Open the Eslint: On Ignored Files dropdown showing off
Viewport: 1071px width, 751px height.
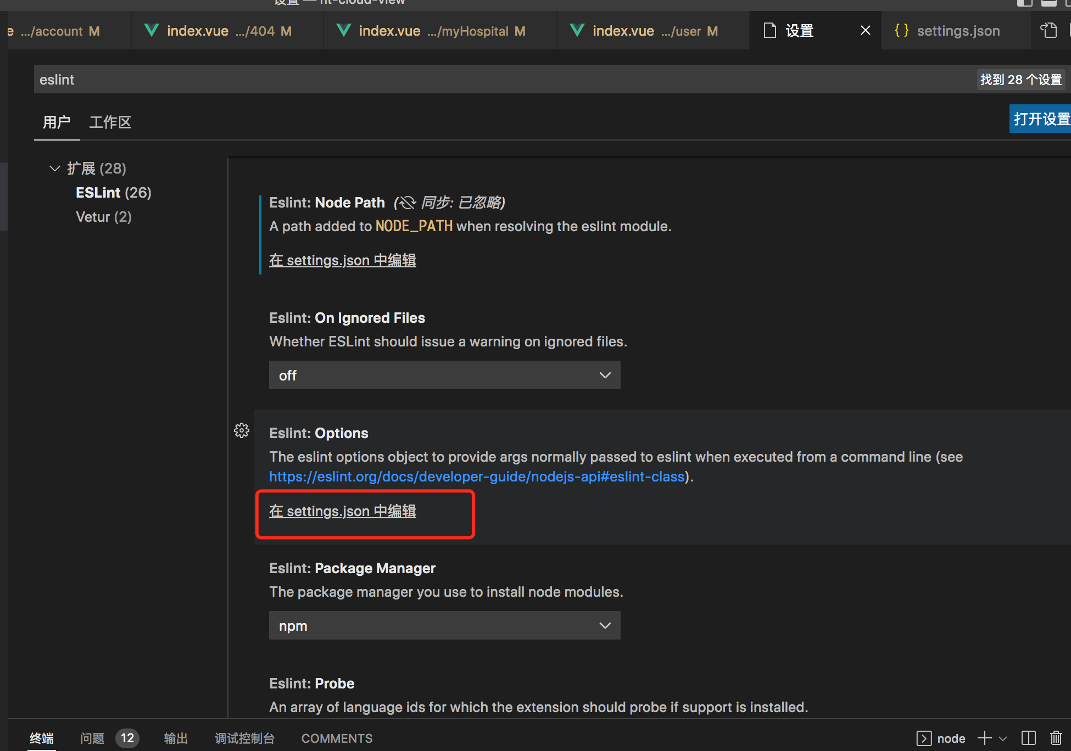click(444, 375)
